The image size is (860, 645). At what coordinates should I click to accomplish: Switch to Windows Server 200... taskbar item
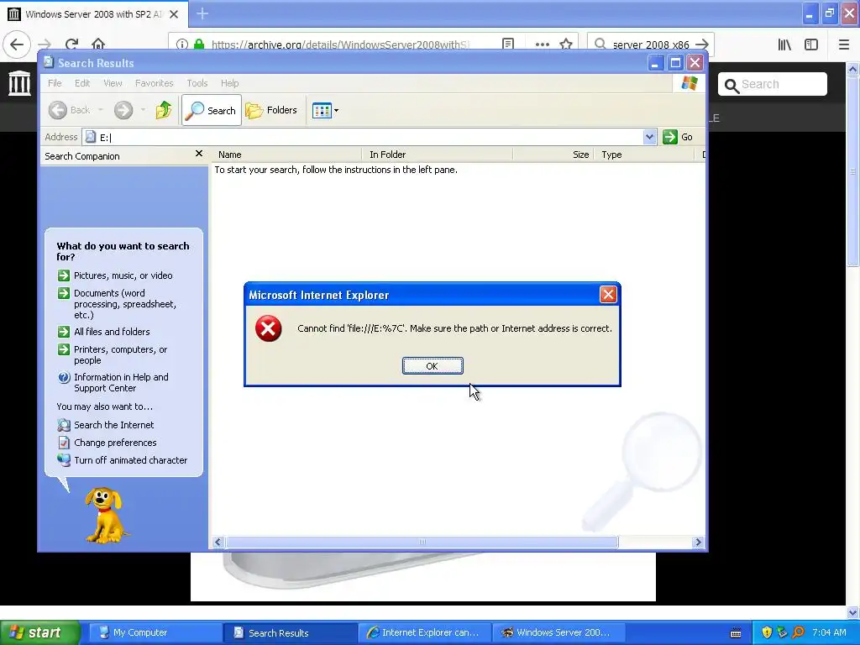point(557,632)
